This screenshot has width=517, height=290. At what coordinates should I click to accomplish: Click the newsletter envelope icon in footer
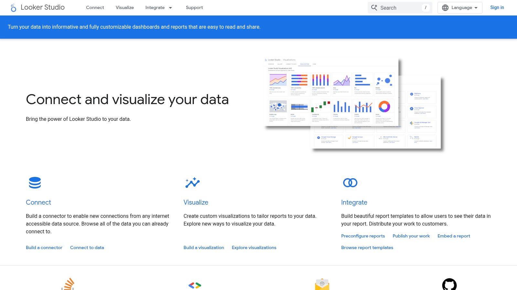322,285
